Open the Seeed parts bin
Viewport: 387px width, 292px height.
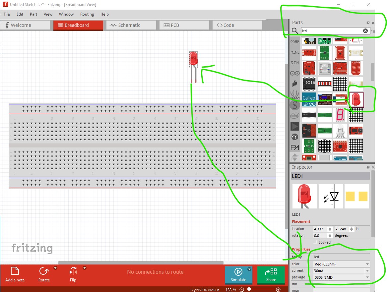pos(295,94)
